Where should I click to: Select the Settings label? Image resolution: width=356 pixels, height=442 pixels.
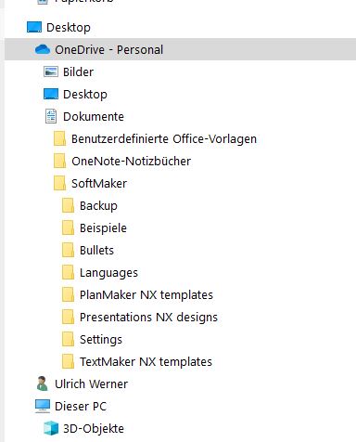tap(101, 340)
